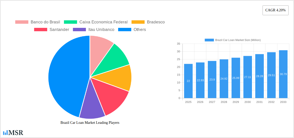Click the 15 y-axis label
This screenshot has height=138, width=294.
(x=178, y=75)
